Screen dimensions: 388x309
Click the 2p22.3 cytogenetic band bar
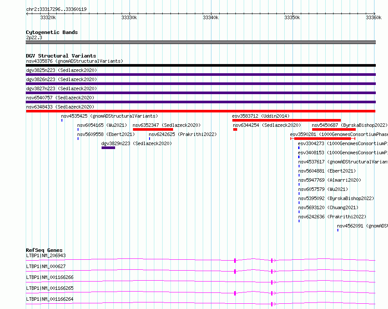(x=201, y=42)
